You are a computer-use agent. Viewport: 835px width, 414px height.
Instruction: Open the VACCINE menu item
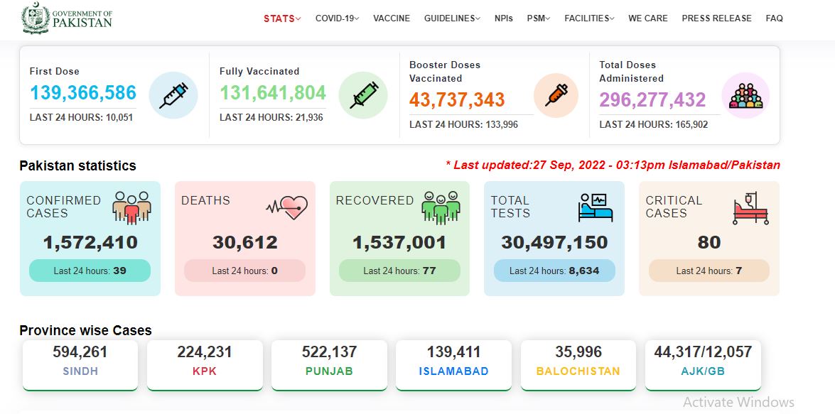tap(392, 18)
